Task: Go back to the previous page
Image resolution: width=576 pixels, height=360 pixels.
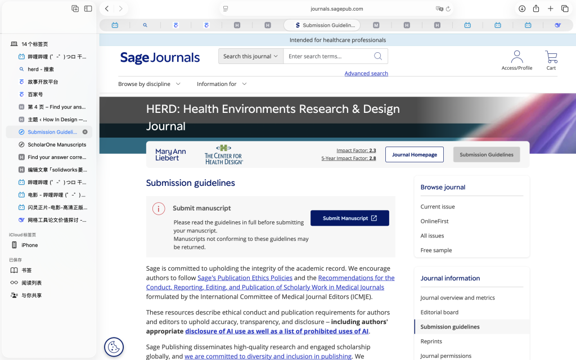Action: tap(107, 8)
